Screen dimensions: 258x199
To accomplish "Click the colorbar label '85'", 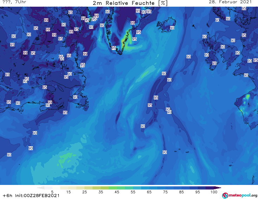I will point(182,192).
